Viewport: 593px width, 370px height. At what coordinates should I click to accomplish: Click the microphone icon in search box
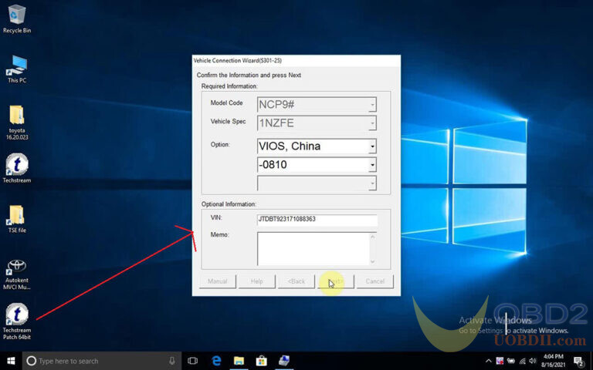(172, 361)
